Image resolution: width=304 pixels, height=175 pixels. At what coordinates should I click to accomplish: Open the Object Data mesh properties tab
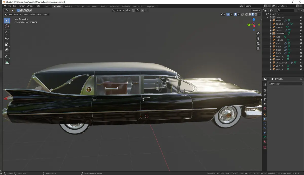pyautogui.click(x=265, y=137)
